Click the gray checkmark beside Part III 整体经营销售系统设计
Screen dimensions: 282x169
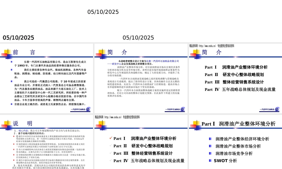pyautogui.click(x=111, y=153)
